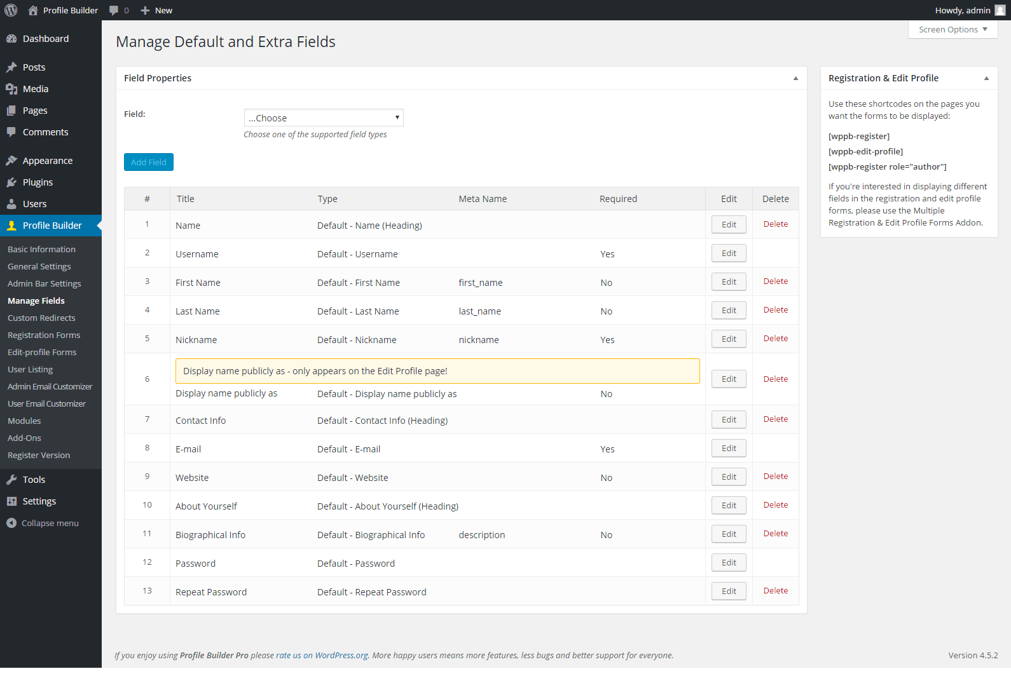Delete the Biographical Info field
This screenshot has height=690, width=1011.
click(x=776, y=533)
